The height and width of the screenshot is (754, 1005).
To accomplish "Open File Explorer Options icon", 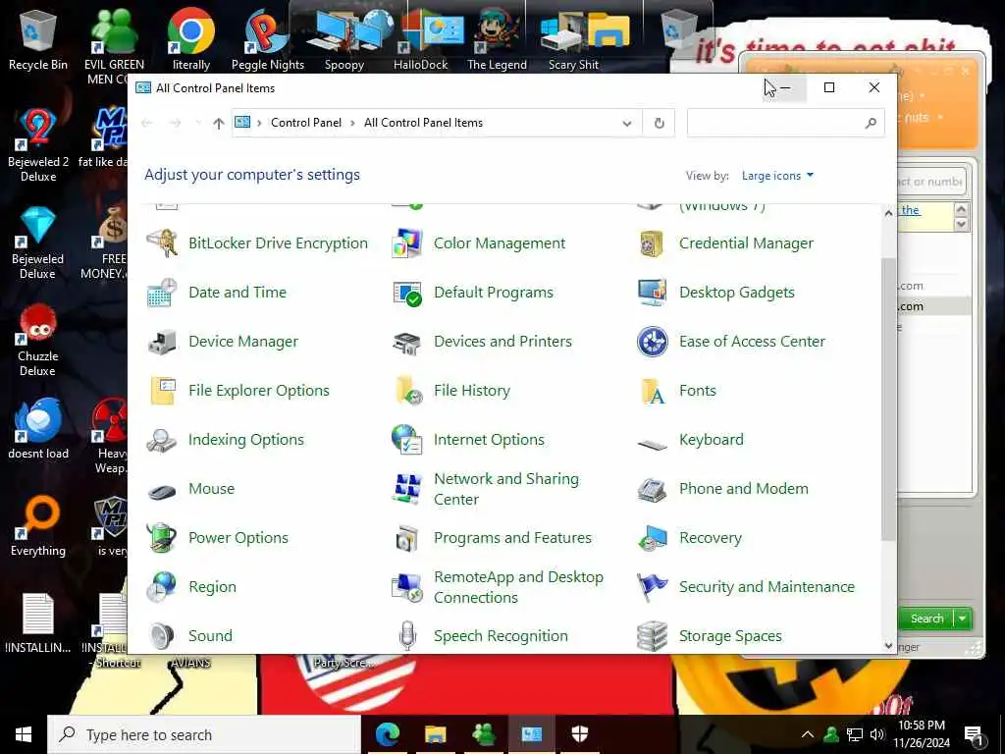I will (162, 391).
